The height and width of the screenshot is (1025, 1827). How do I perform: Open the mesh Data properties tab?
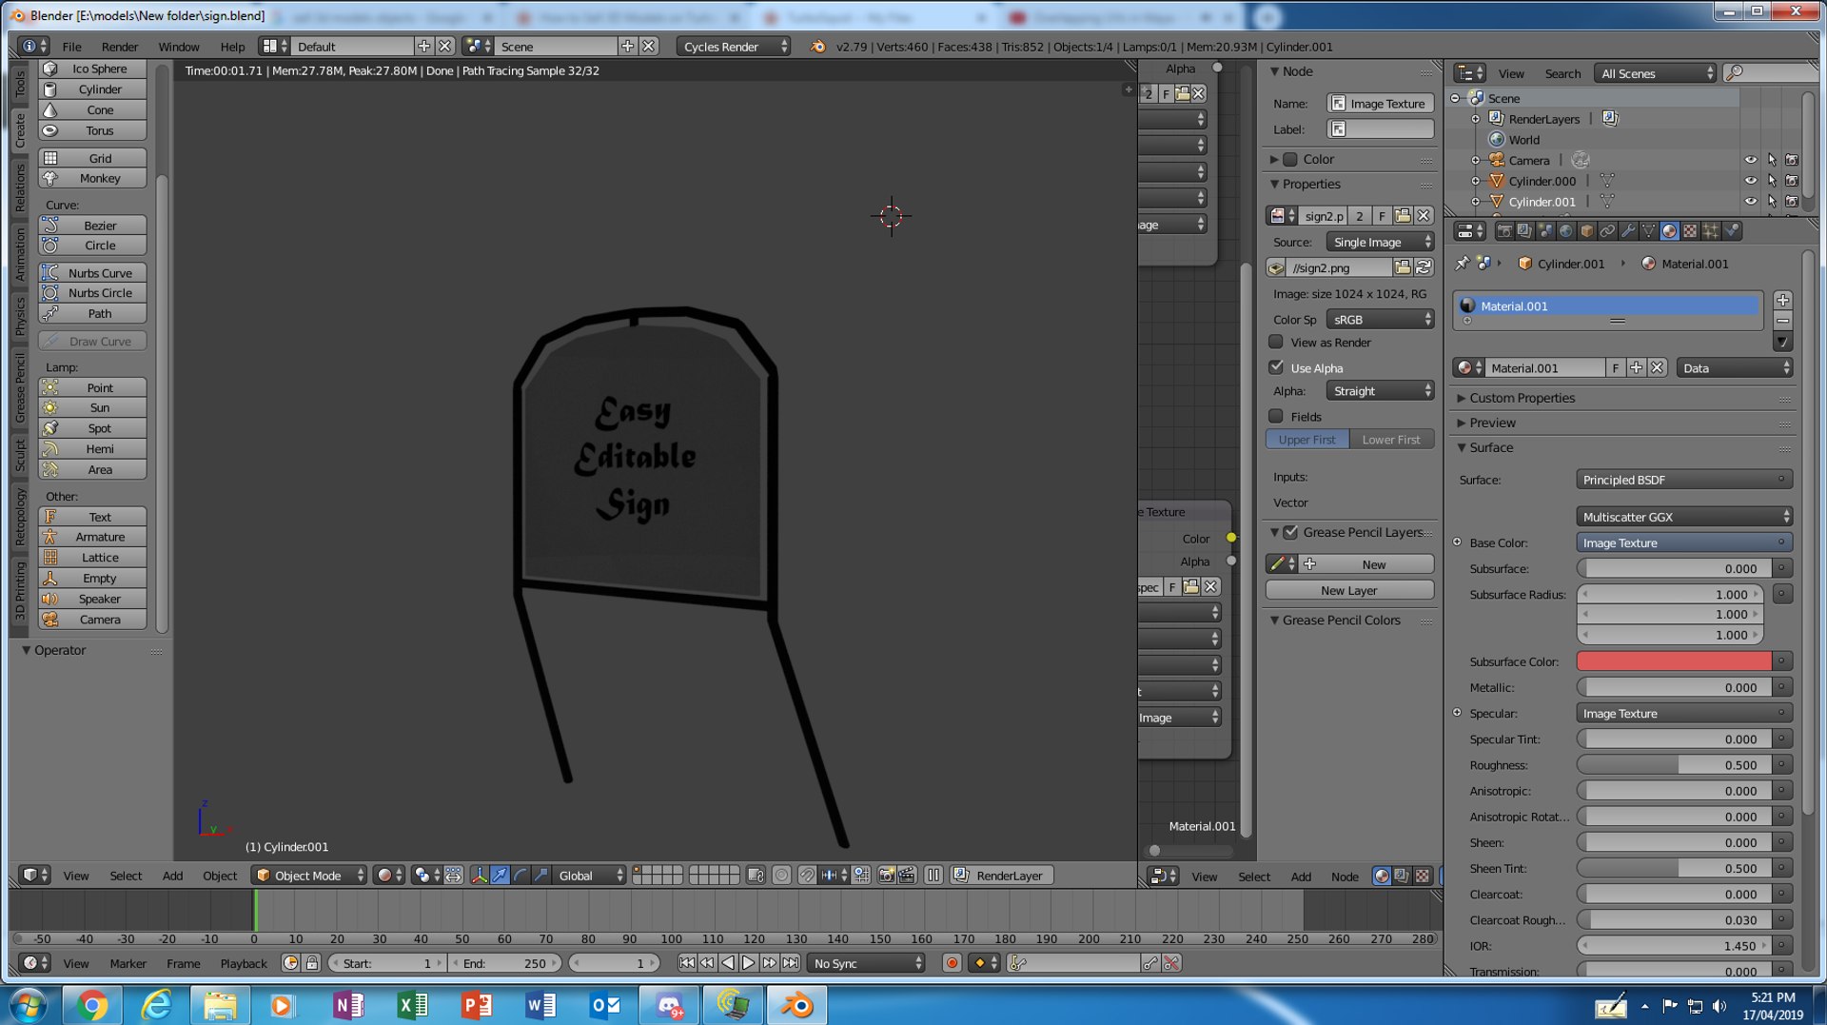pyautogui.click(x=1648, y=231)
